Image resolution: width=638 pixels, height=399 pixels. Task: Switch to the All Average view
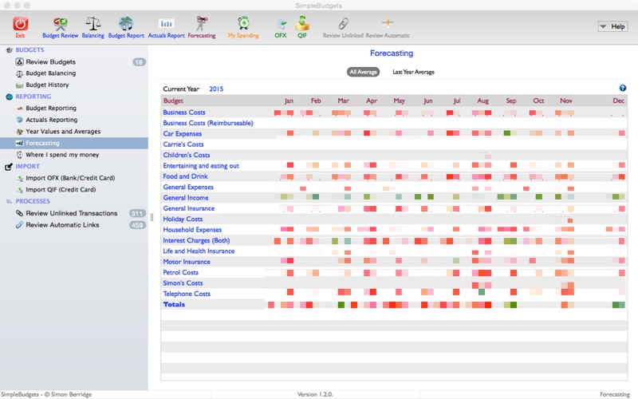[364, 72]
